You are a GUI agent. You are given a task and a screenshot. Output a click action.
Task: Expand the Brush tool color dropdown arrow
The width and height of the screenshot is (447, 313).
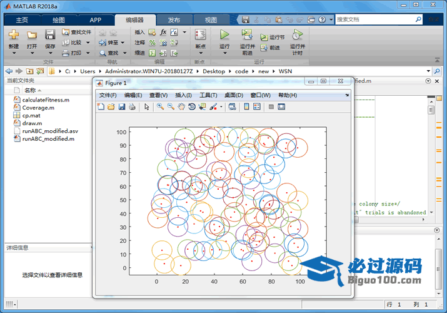point(221,107)
